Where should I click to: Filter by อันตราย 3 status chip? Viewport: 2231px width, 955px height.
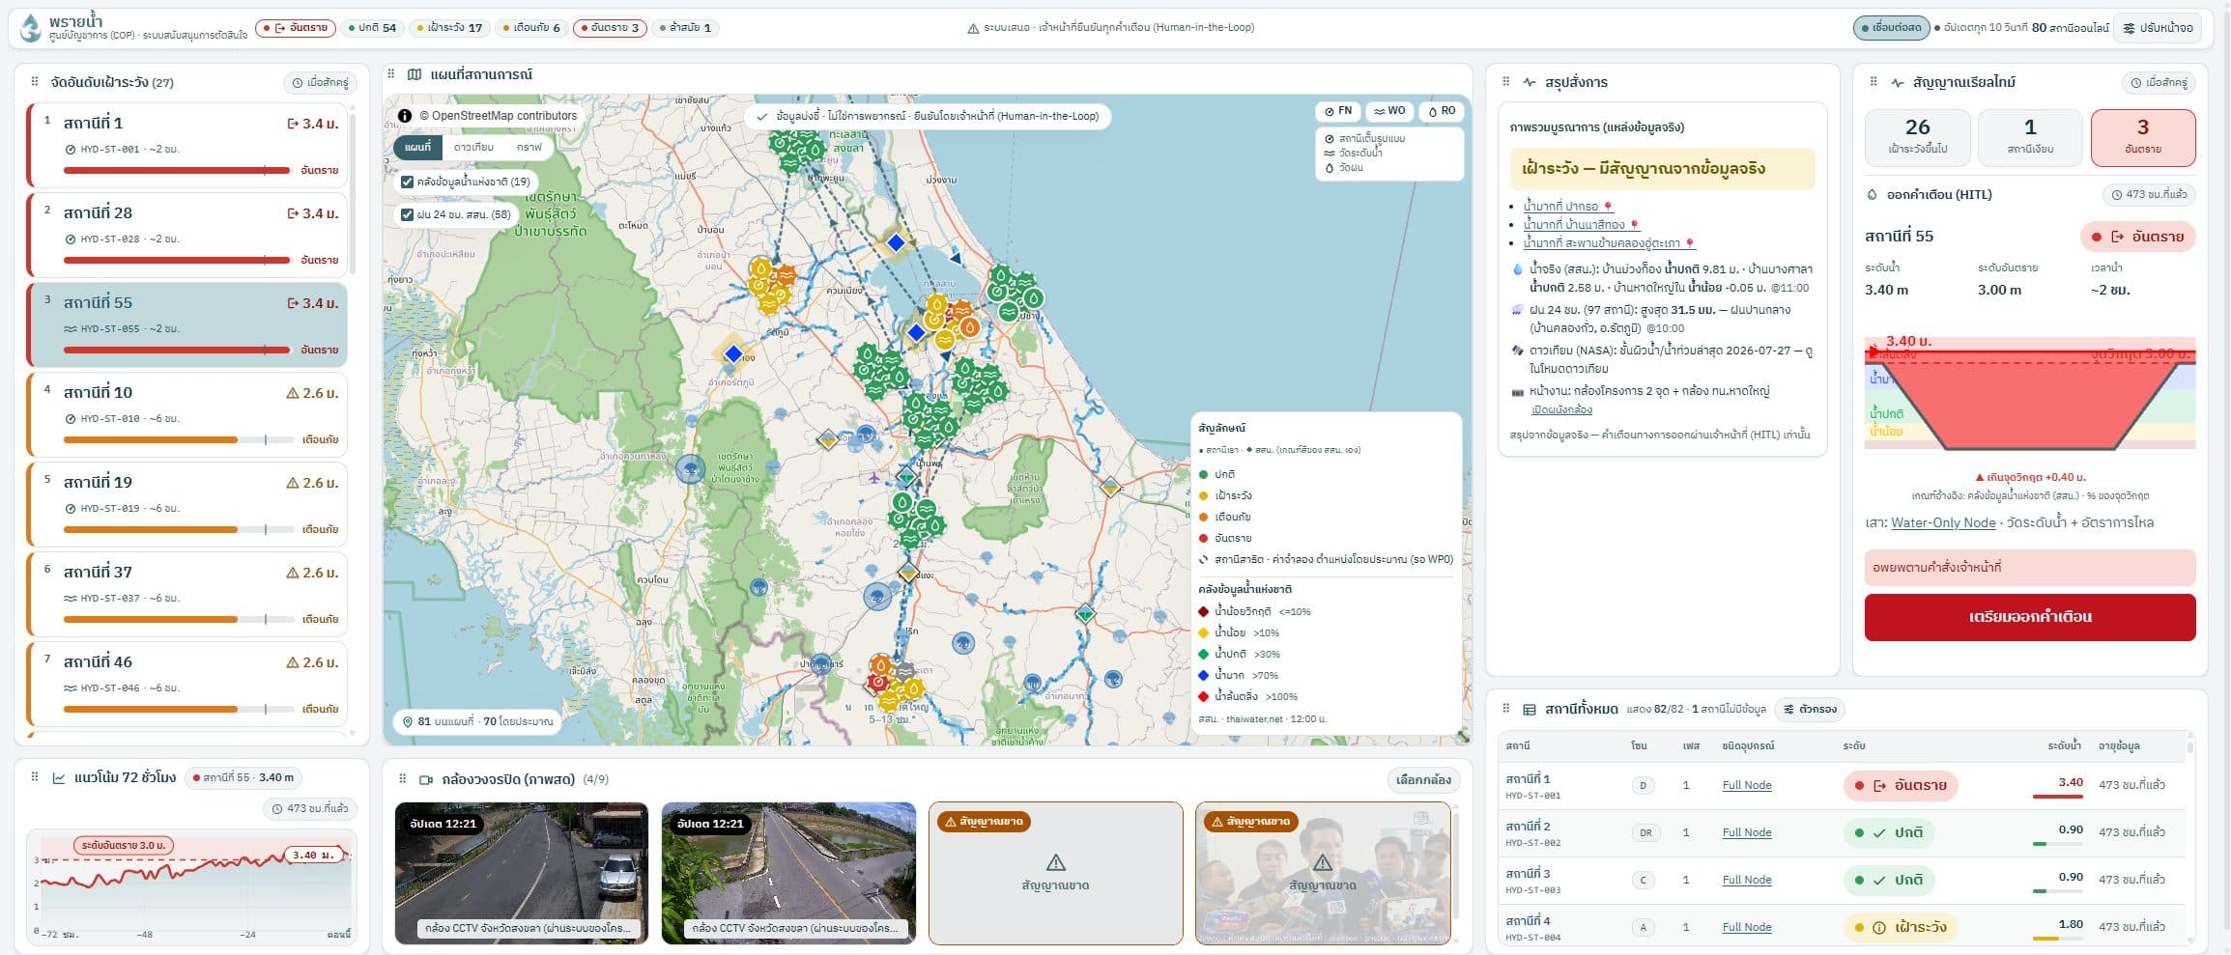[x=609, y=28]
